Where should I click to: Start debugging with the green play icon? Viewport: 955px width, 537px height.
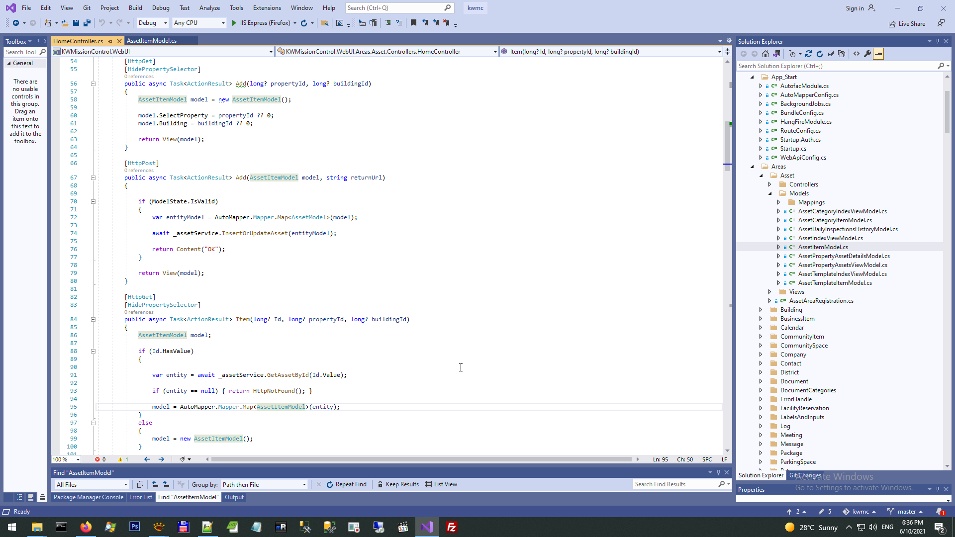click(234, 23)
